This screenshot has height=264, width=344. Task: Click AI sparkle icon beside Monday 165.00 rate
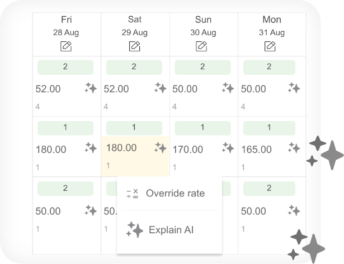click(x=294, y=148)
